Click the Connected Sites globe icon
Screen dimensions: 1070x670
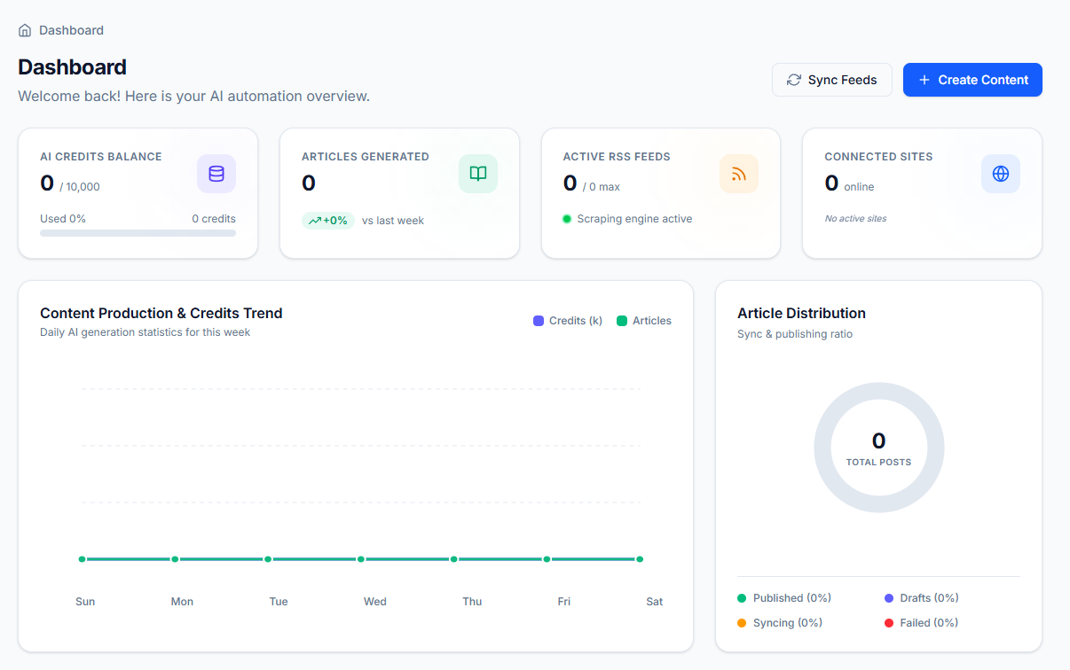1001,174
